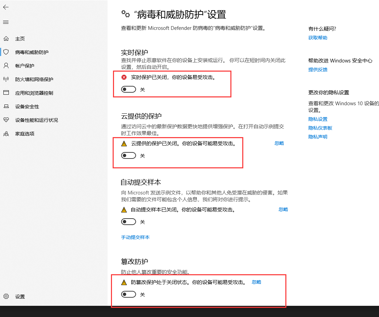Click the gears icon beside the page title
The height and width of the screenshot is (317, 379).
(126, 14)
